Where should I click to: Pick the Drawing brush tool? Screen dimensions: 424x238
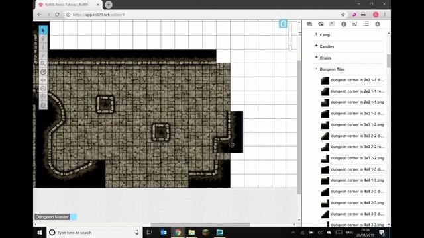click(43, 56)
